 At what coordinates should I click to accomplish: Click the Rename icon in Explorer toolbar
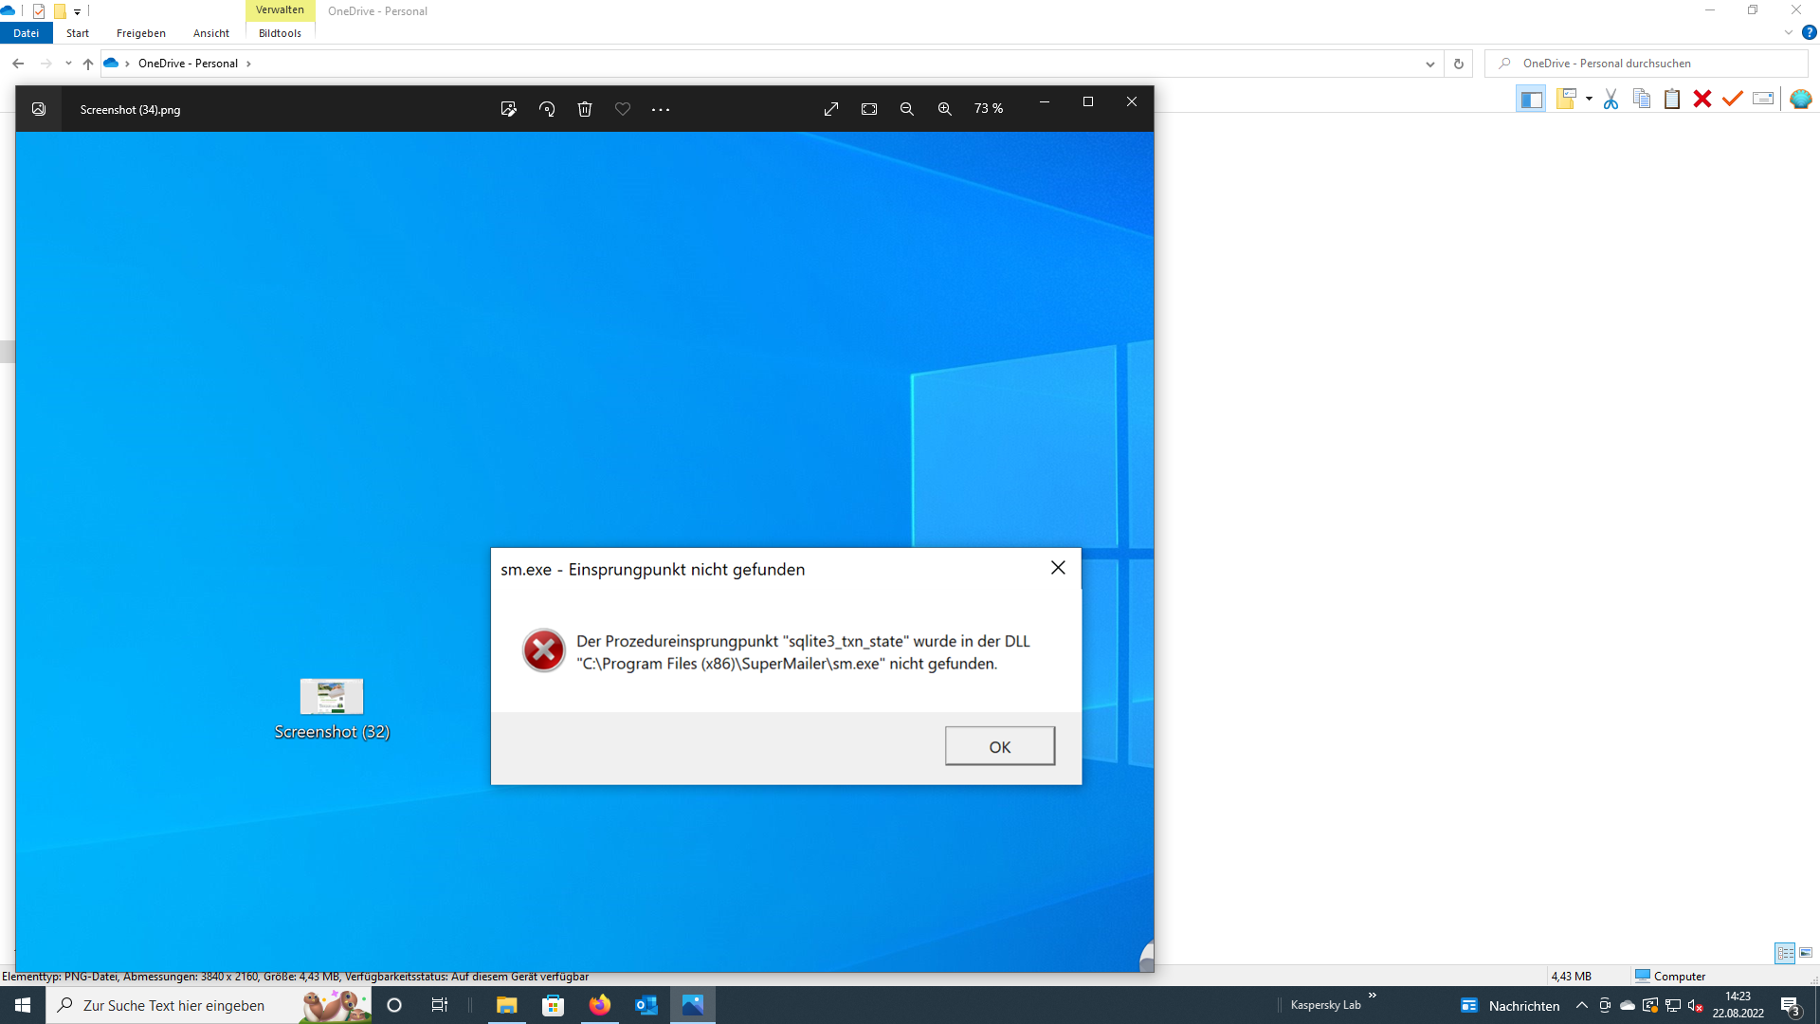(1763, 99)
